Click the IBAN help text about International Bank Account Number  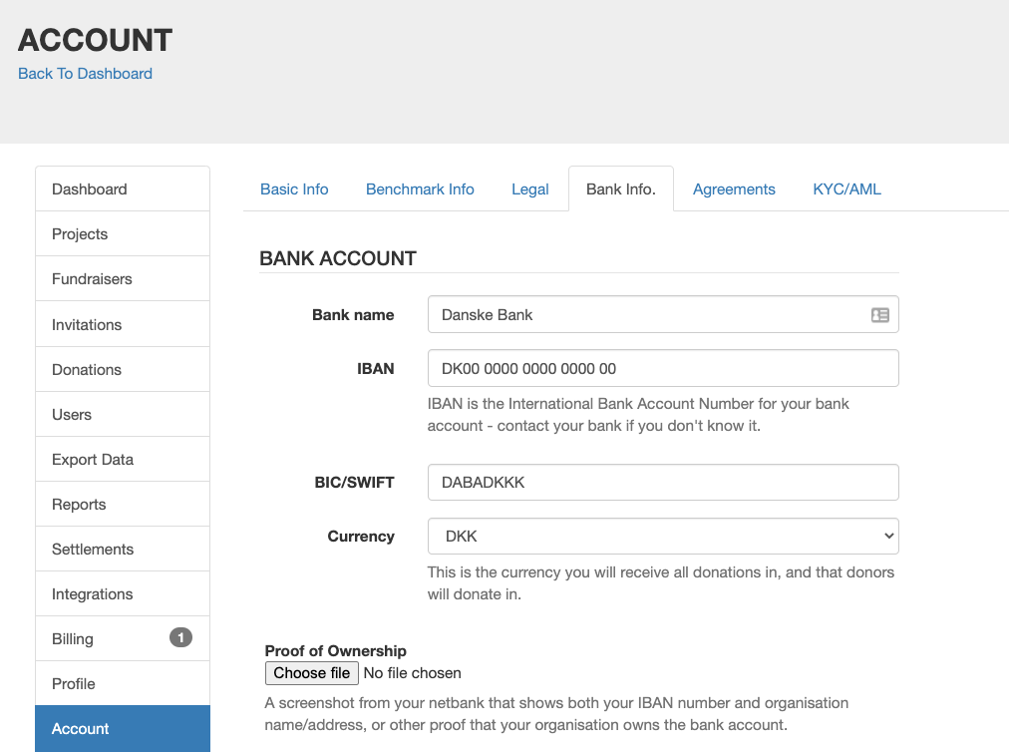(638, 415)
